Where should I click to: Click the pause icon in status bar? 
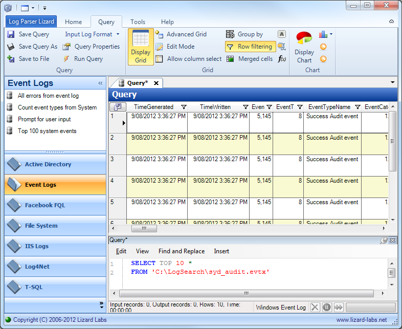coord(327,307)
